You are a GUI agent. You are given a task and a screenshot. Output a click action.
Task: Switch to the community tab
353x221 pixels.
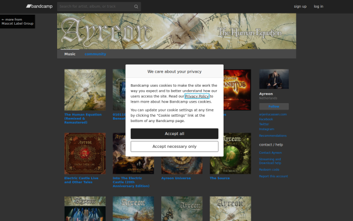[95, 54]
